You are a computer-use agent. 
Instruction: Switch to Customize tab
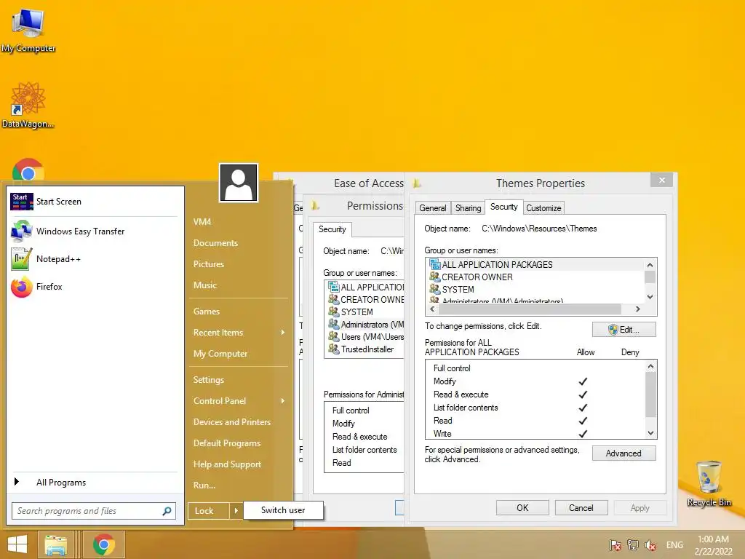point(543,208)
